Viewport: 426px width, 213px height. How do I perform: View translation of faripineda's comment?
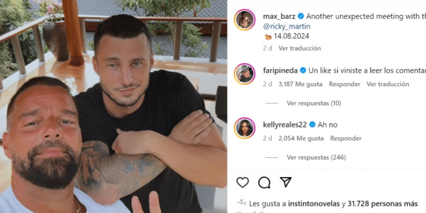[388, 84]
